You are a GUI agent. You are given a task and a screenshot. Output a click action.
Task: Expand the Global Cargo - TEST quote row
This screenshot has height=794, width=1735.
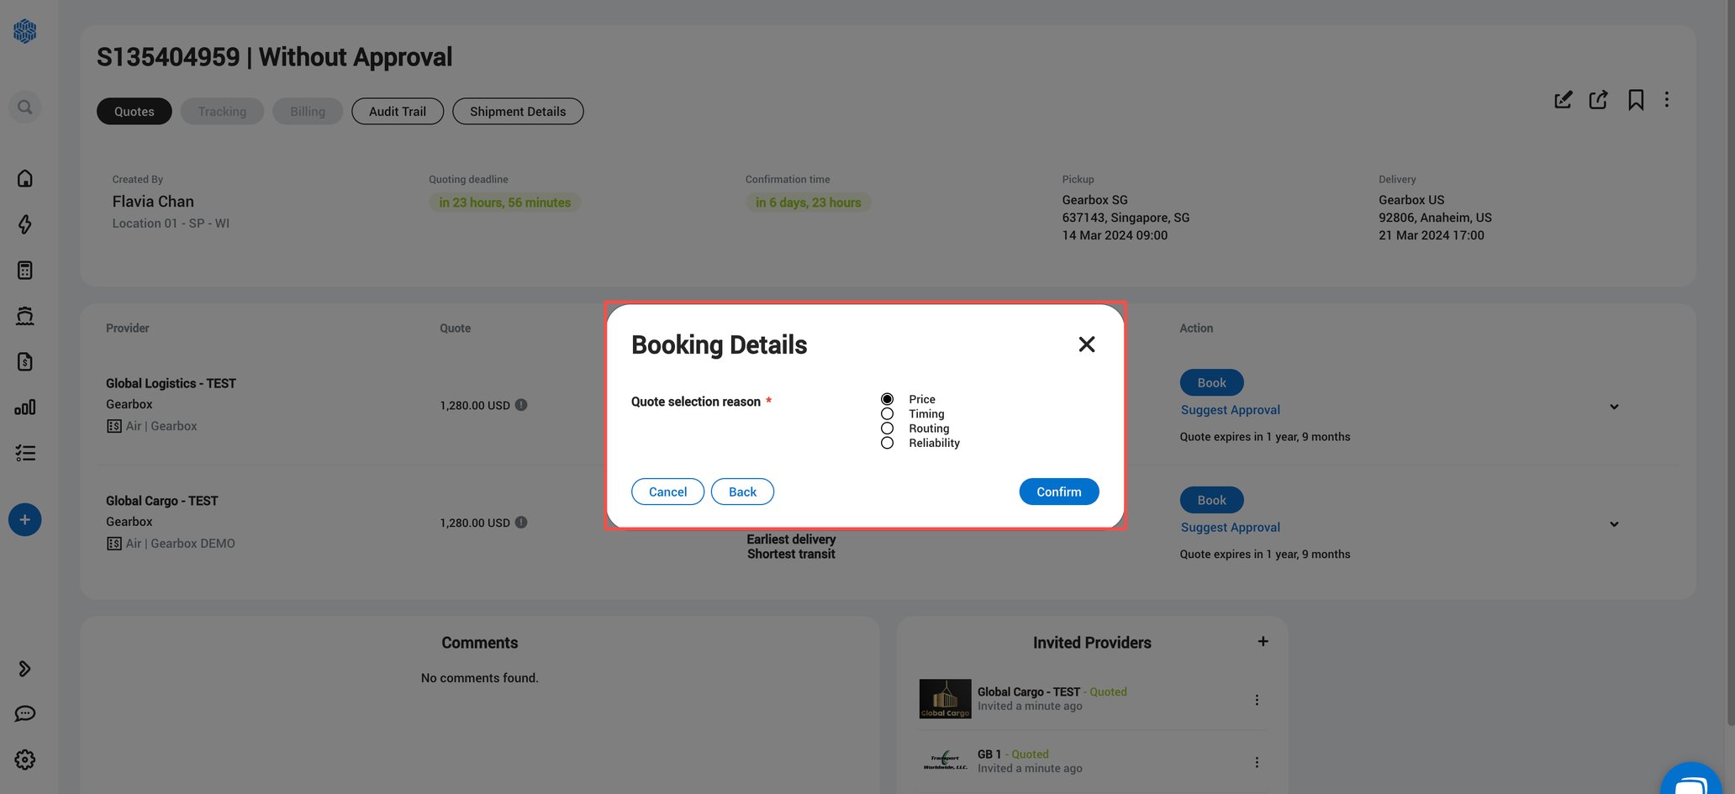tap(1614, 523)
